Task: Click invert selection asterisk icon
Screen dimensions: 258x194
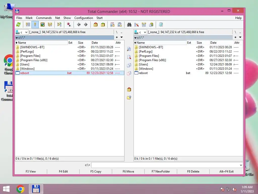Action: point(69,25)
